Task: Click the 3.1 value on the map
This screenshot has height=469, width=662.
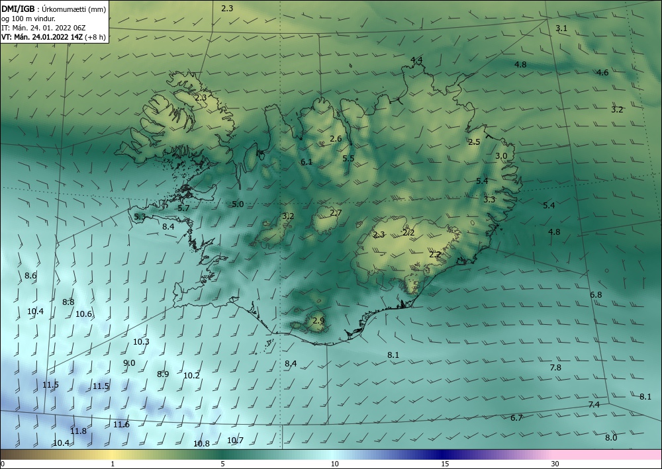Action: pos(561,28)
